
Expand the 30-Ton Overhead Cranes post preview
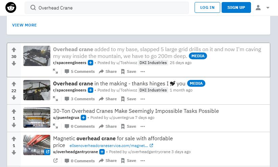click(55, 126)
